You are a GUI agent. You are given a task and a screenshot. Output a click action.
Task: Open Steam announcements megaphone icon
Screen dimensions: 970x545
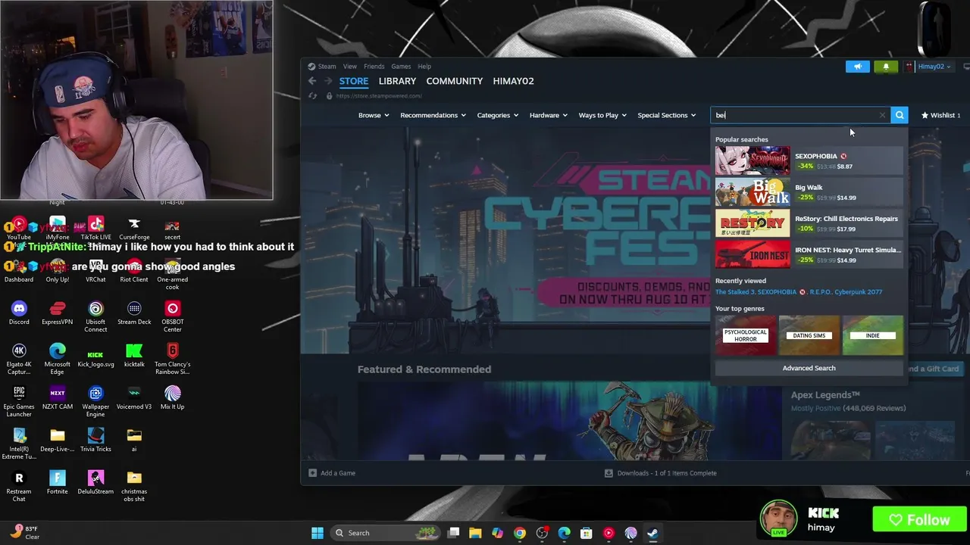[x=858, y=67]
